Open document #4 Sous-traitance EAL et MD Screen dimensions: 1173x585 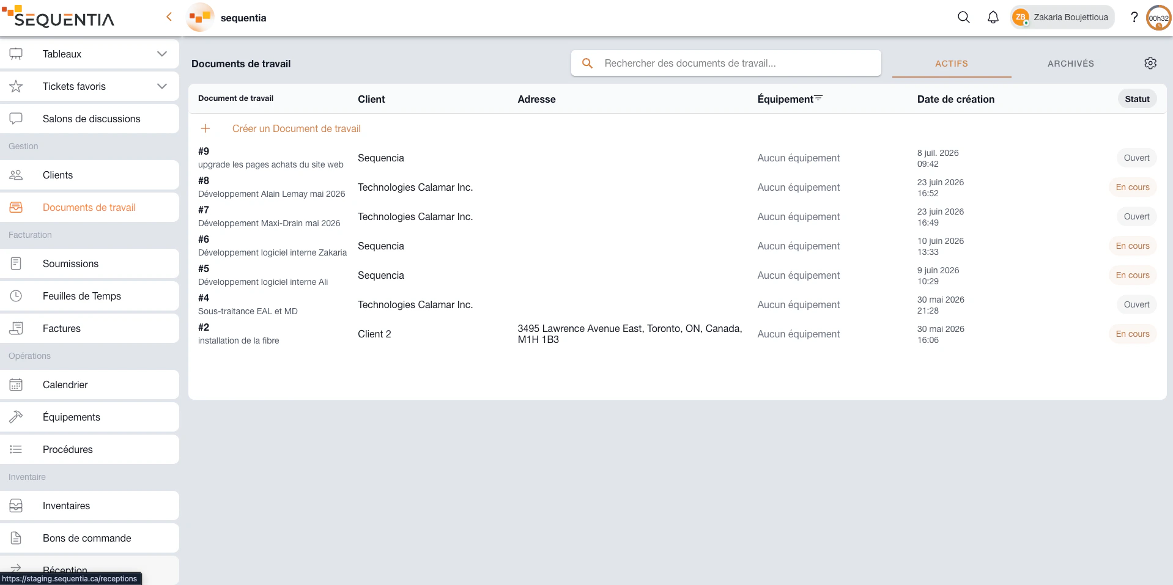click(x=248, y=304)
